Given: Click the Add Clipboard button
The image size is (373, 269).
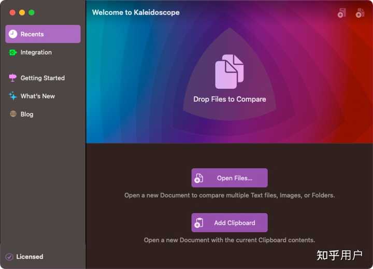Looking at the screenshot, I should [x=229, y=222].
